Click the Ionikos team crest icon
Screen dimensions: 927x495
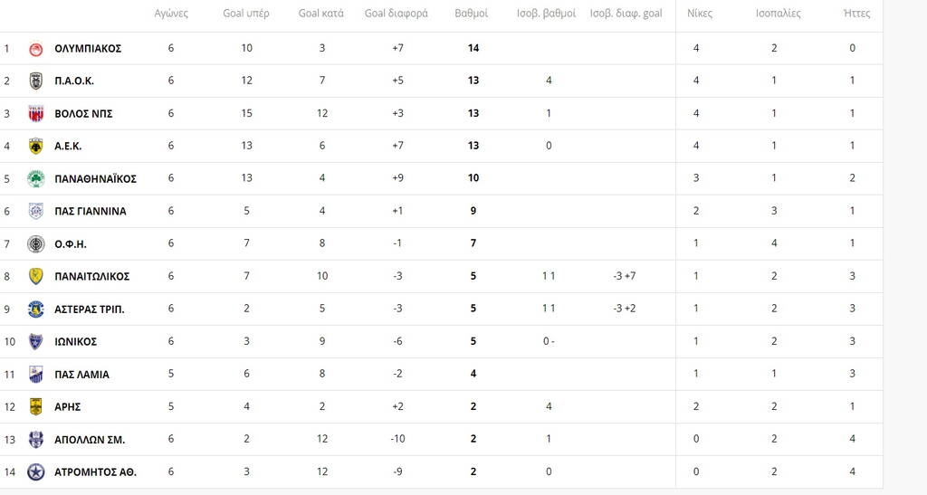(x=36, y=342)
